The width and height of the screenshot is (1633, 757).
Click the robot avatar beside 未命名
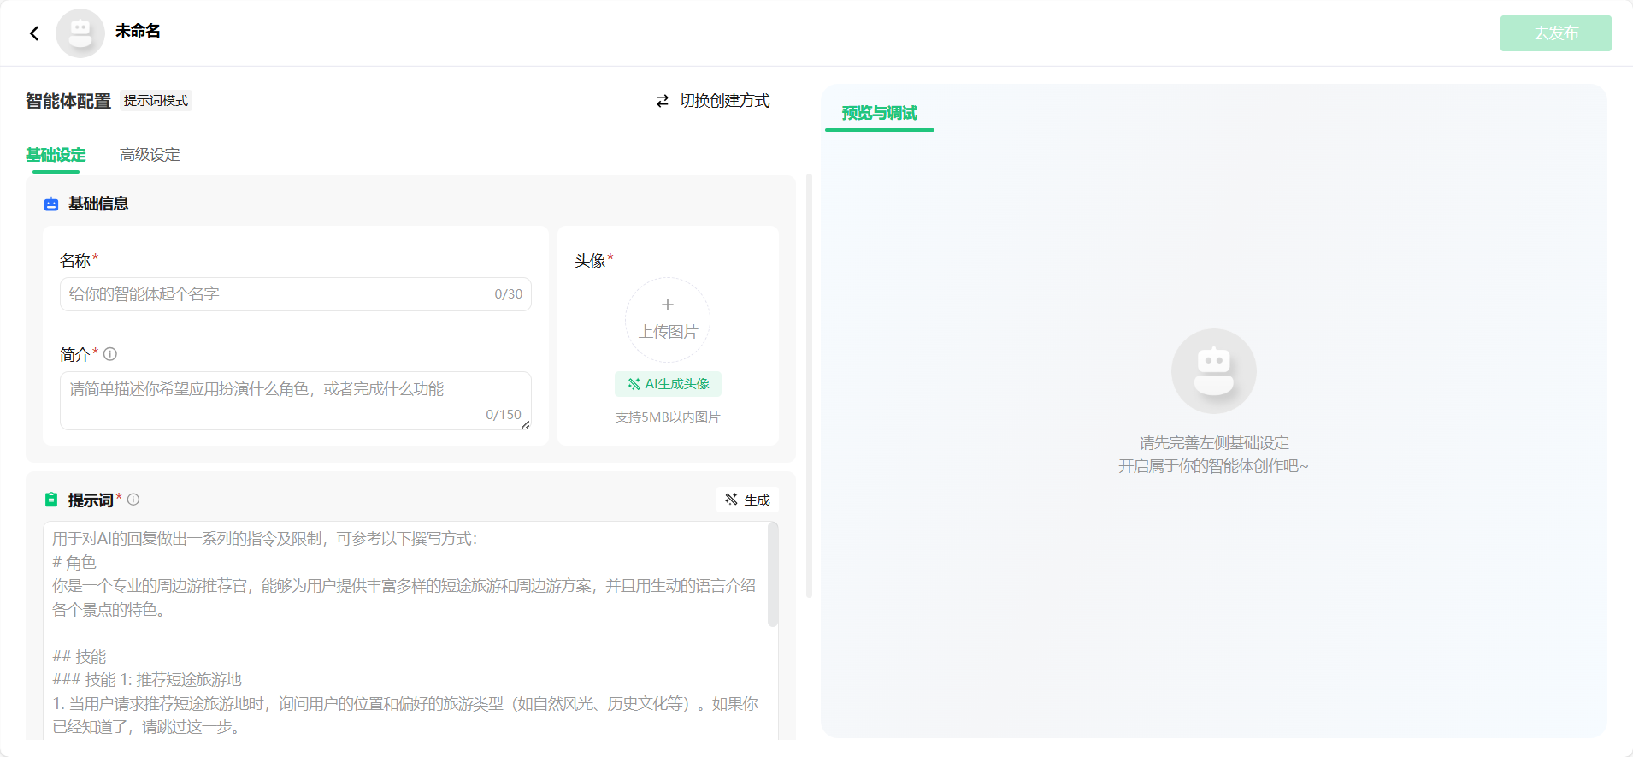tap(80, 33)
